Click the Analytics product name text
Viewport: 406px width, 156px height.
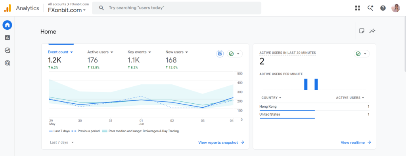(x=27, y=8)
